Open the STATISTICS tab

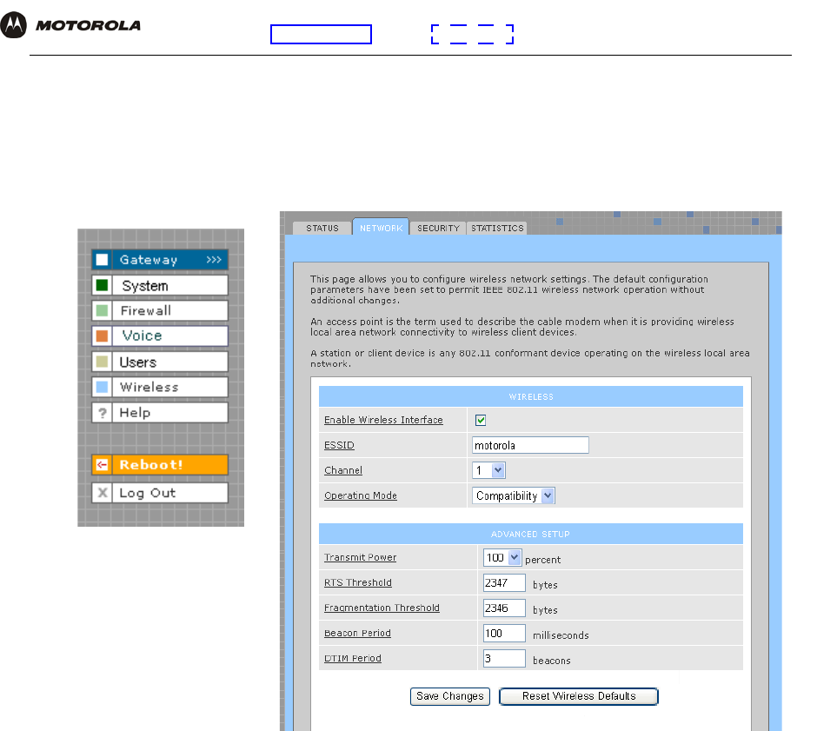[497, 229]
